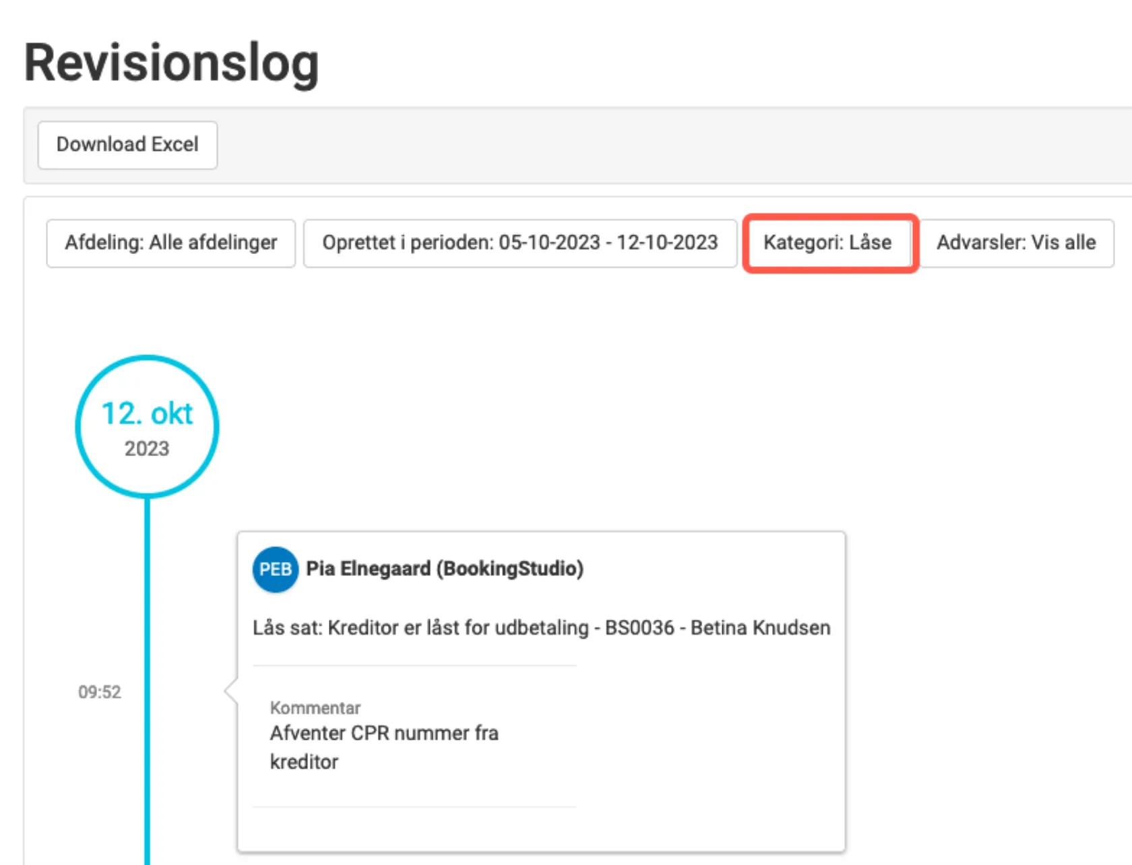This screenshot has width=1132, height=865.
Task: Click the divider line above Kommentar
Action: pyautogui.click(x=414, y=666)
